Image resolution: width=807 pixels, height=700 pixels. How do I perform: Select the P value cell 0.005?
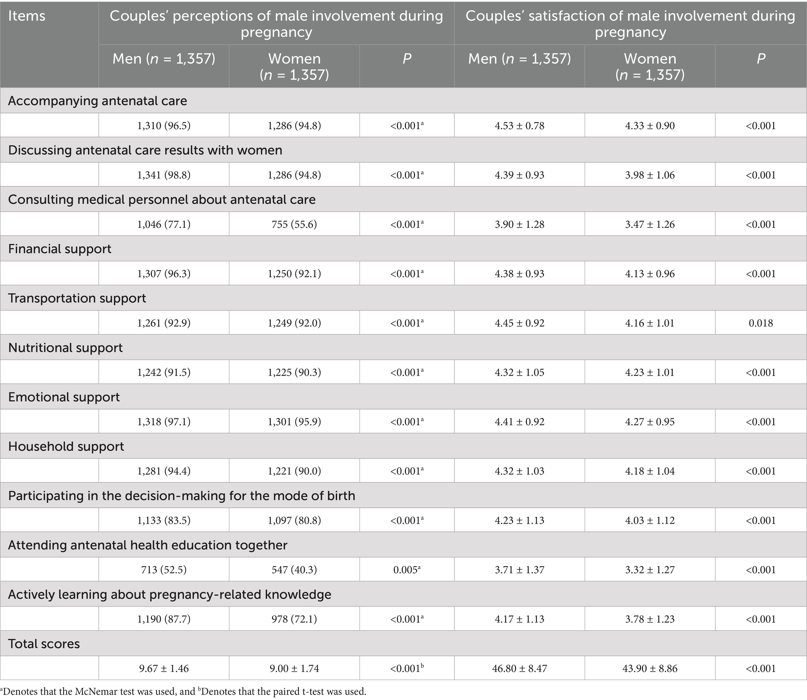(407, 570)
